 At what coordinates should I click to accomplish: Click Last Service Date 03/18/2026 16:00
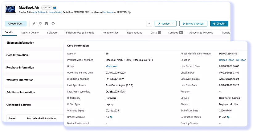pyautogui.click(x=229, y=66)
